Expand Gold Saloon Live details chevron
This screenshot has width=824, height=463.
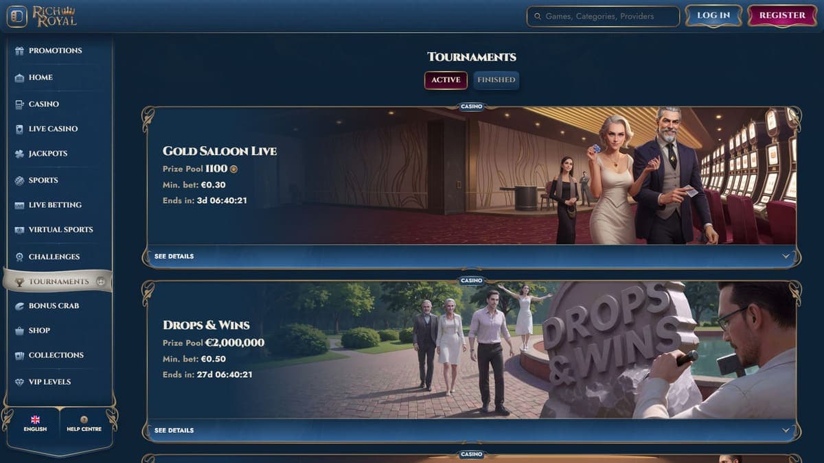coord(786,257)
